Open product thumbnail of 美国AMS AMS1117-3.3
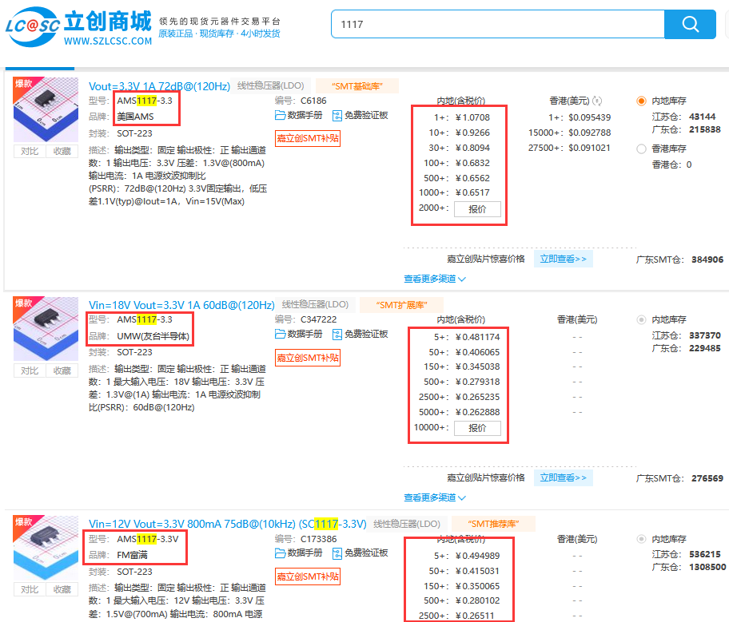This screenshot has width=729, height=622. (x=46, y=109)
